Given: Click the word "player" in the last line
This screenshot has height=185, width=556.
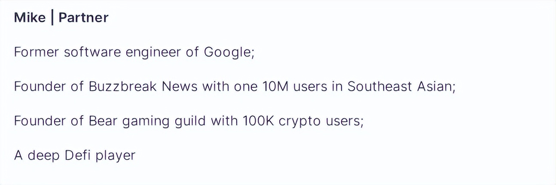Looking at the screenshot, I should [x=115, y=156].
